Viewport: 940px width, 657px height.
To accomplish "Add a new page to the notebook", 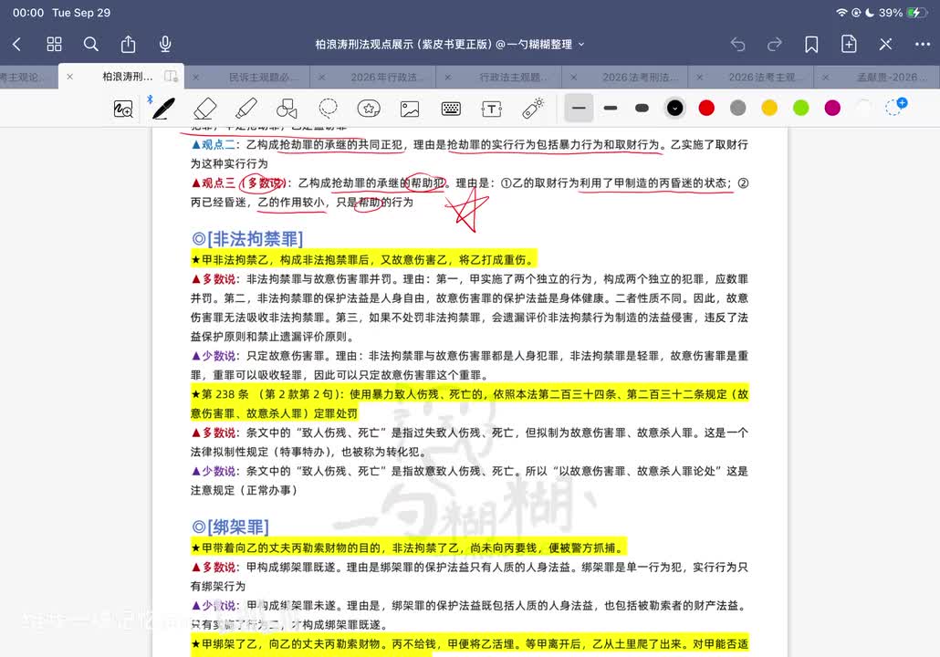I will click(x=849, y=44).
